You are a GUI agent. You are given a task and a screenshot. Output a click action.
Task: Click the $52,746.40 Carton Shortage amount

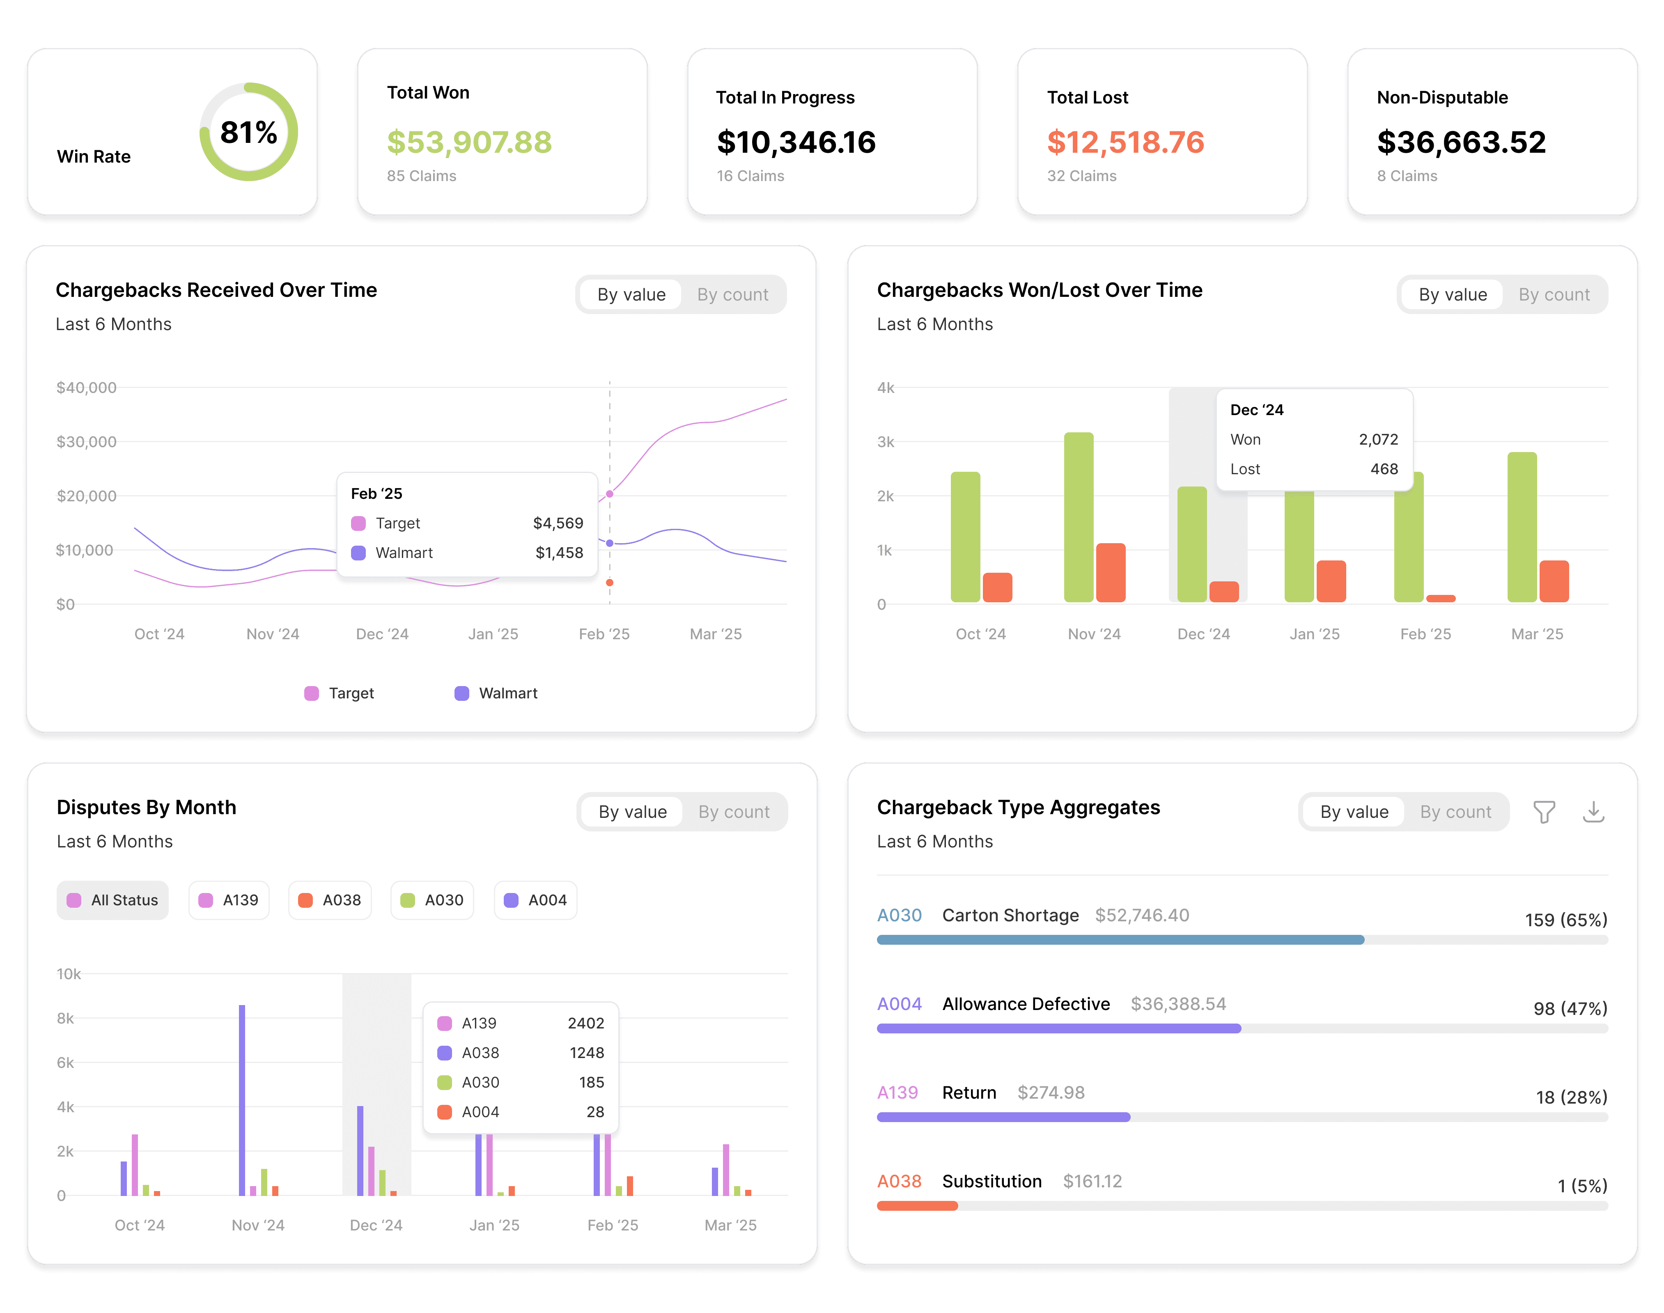1141,916
